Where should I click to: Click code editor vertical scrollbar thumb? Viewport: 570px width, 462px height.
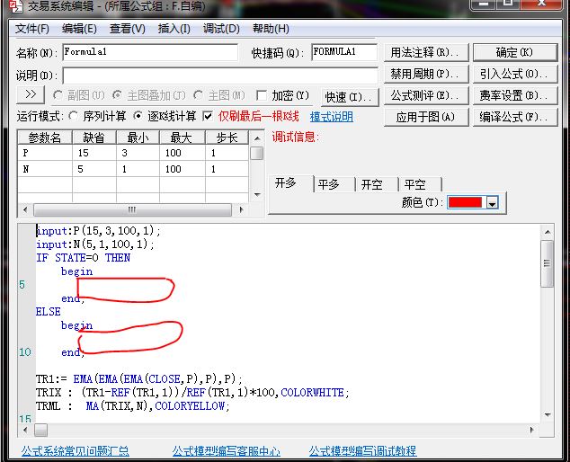click(x=548, y=263)
